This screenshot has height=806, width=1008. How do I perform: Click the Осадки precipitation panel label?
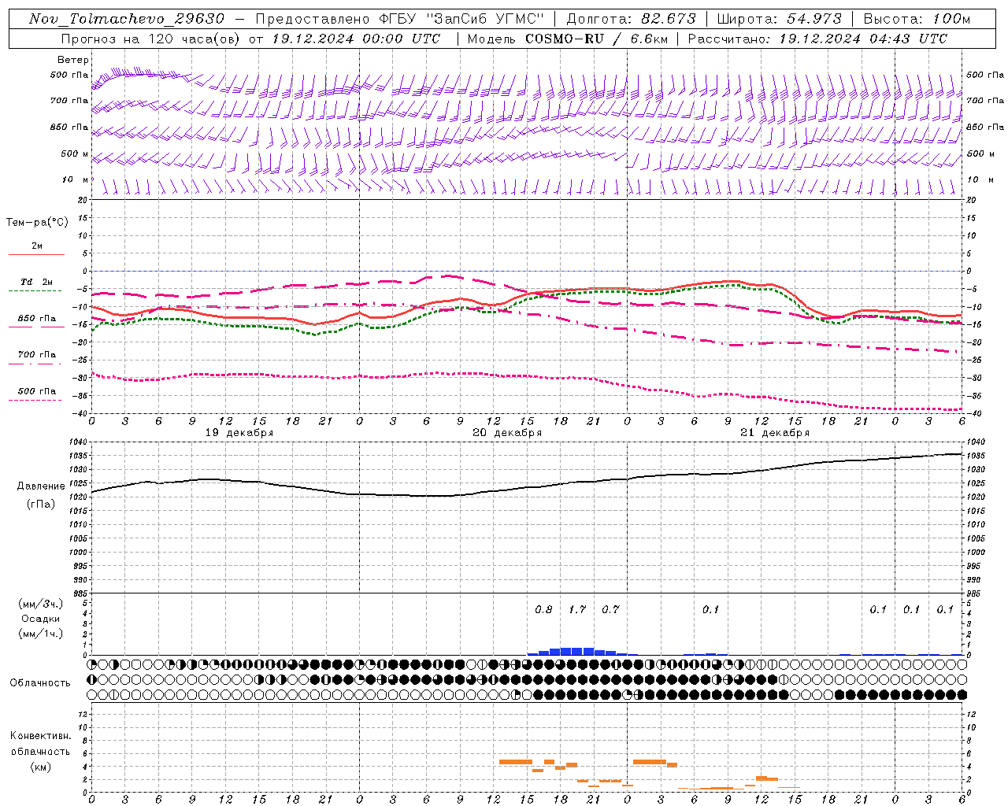(41, 619)
